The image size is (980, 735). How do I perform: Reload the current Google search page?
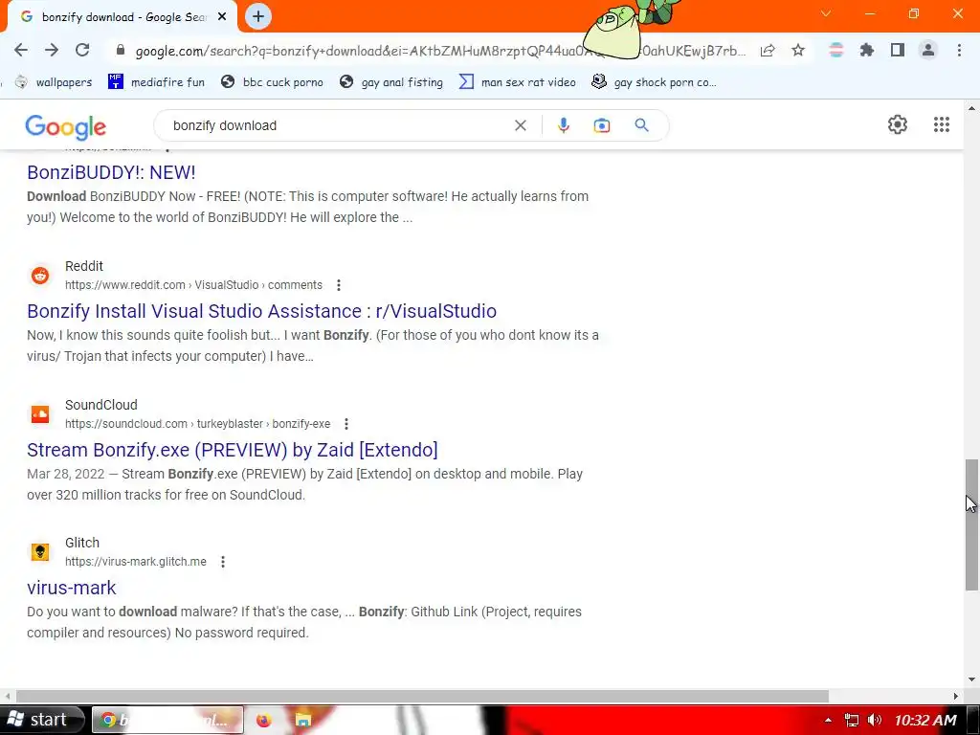(82, 51)
